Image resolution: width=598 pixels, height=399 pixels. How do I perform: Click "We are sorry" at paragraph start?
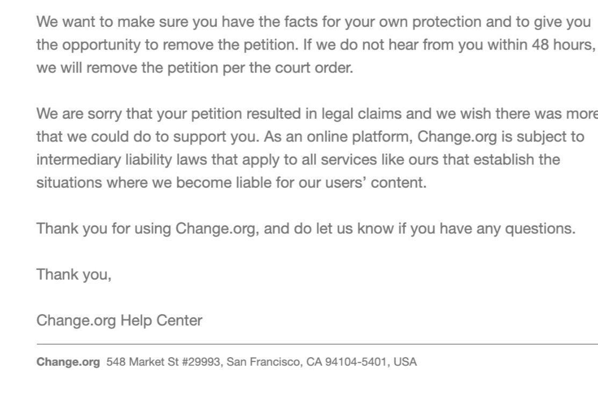coord(73,113)
